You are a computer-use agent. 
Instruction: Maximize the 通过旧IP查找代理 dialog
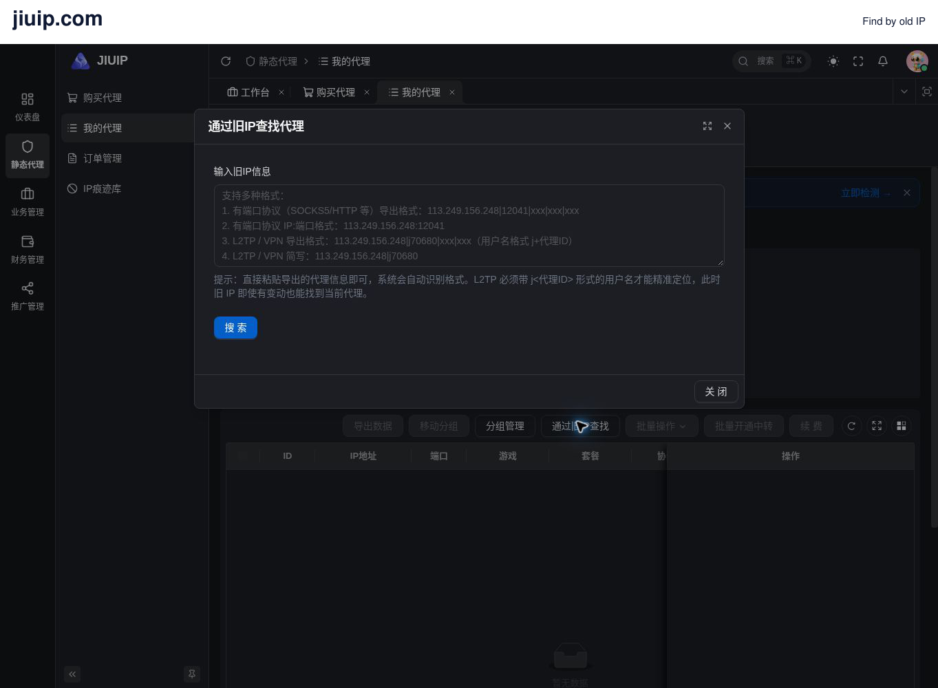707,126
